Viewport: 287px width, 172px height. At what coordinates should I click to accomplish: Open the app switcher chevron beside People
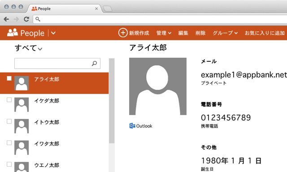click(53, 33)
